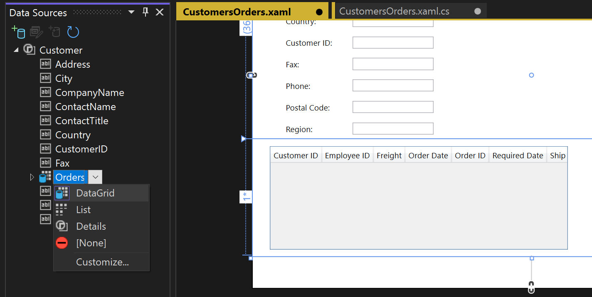Toggle the left margin anchor on the designer

pos(251,75)
